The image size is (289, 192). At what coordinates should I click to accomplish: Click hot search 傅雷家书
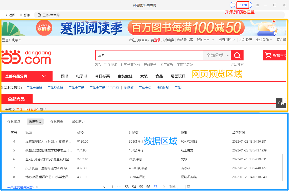(x=167, y=64)
